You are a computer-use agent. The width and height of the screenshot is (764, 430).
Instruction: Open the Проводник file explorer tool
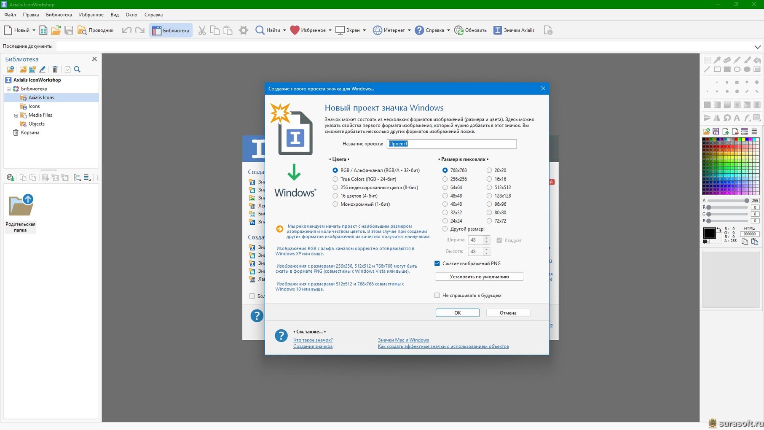[x=96, y=30]
